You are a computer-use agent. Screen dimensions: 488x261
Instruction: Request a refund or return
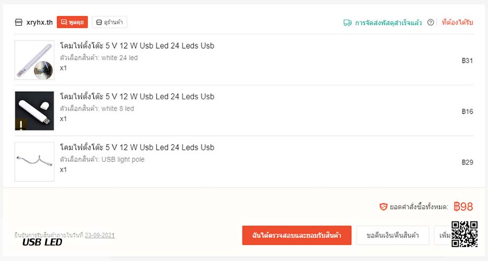(x=393, y=235)
